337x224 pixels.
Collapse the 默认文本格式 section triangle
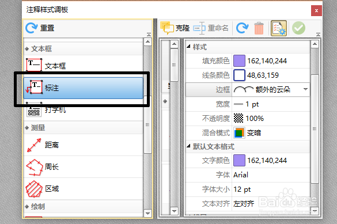click(188, 146)
